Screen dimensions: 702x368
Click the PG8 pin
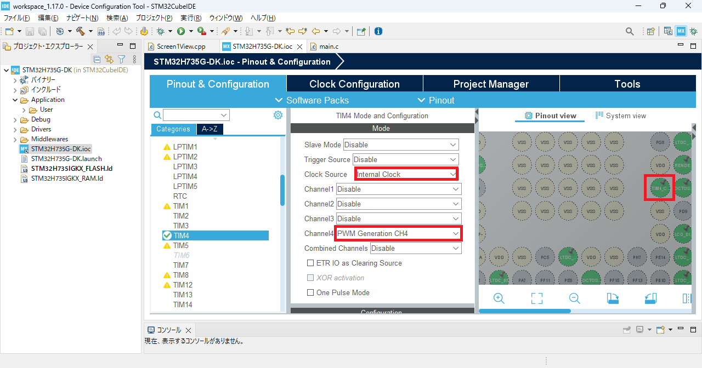click(x=660, y=142)
